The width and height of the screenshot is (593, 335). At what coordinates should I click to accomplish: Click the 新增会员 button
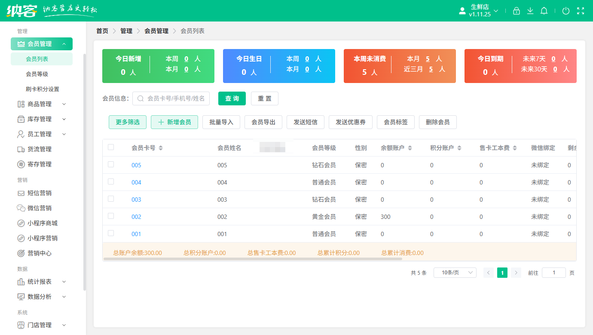click(174, 122)
